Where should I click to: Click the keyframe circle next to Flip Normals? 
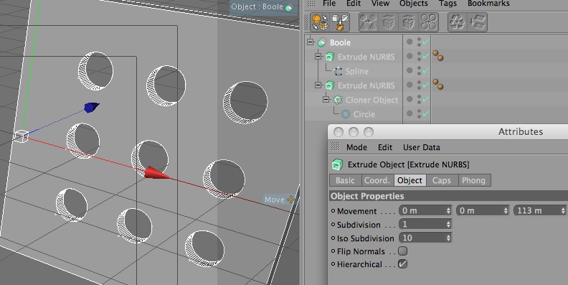point(333,251)
